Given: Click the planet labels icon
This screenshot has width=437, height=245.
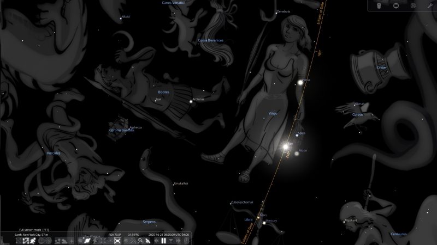Looking at the screenshot, I should 87,241.
